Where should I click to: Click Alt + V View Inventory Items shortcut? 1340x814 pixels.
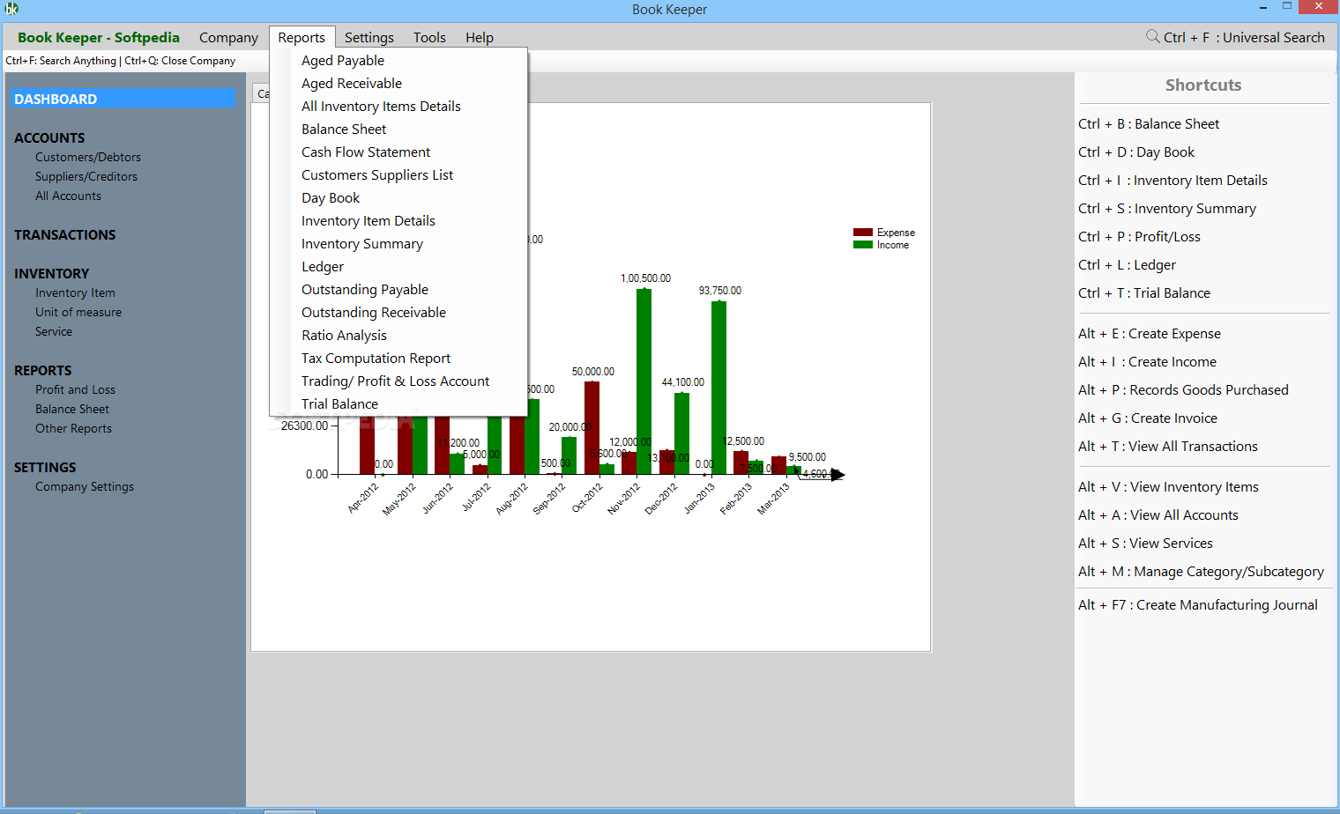1168,486
